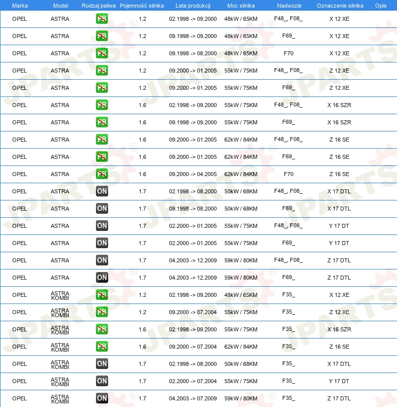Select the Oznaczenie silnika column header

pyautogui.click(x=340, y=5)
